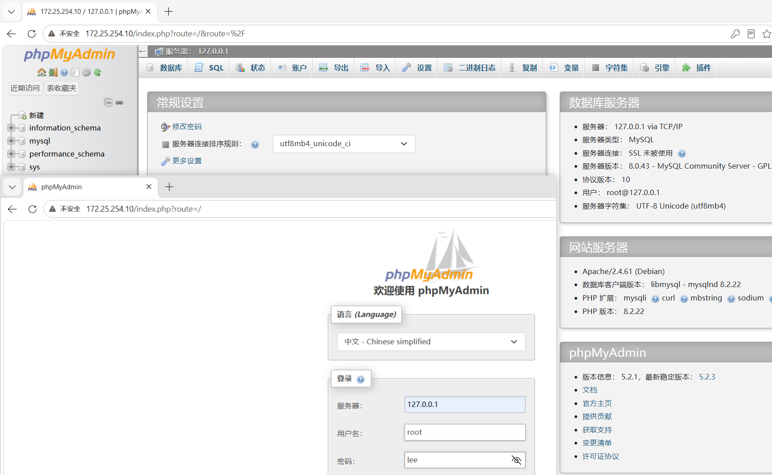The width and height of the screenshot is (772, 475).
Task: Click the link-with-main-panel chain icon
Action: [x=119, y=103]
